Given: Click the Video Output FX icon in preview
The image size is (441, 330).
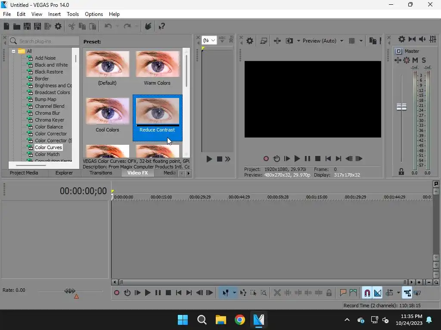Looking at the screenshot, I should pyautogui.click(x=277, y=41).
